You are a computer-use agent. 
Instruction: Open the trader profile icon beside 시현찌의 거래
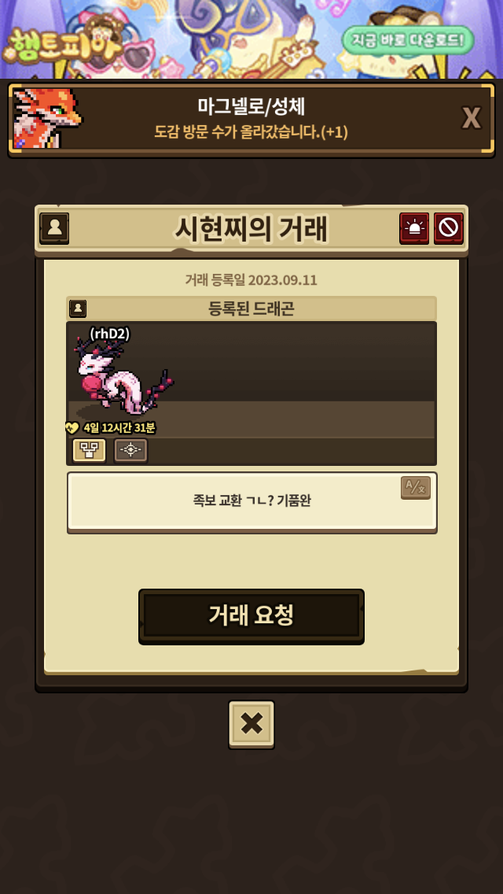[55, 229]
